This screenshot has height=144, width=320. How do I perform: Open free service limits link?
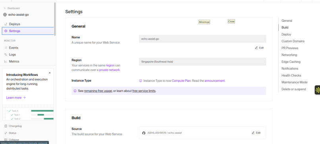tap(144, 91)
